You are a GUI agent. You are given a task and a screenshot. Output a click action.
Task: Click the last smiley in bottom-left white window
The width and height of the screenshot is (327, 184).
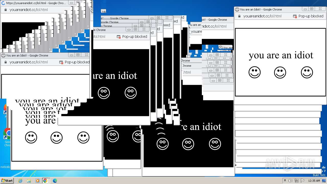(x=83, y=137)
